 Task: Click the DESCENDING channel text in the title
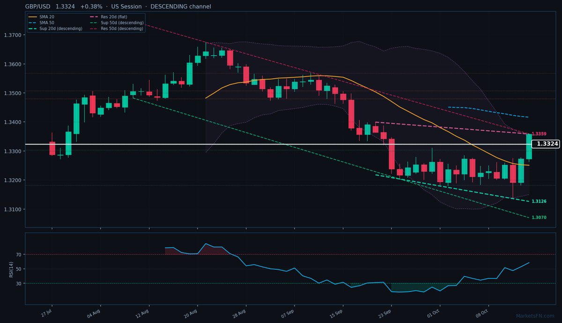[181, 7]
